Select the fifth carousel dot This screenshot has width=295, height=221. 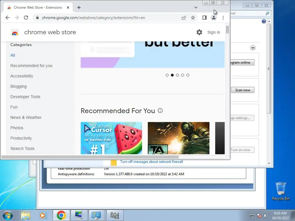point(188,75)
